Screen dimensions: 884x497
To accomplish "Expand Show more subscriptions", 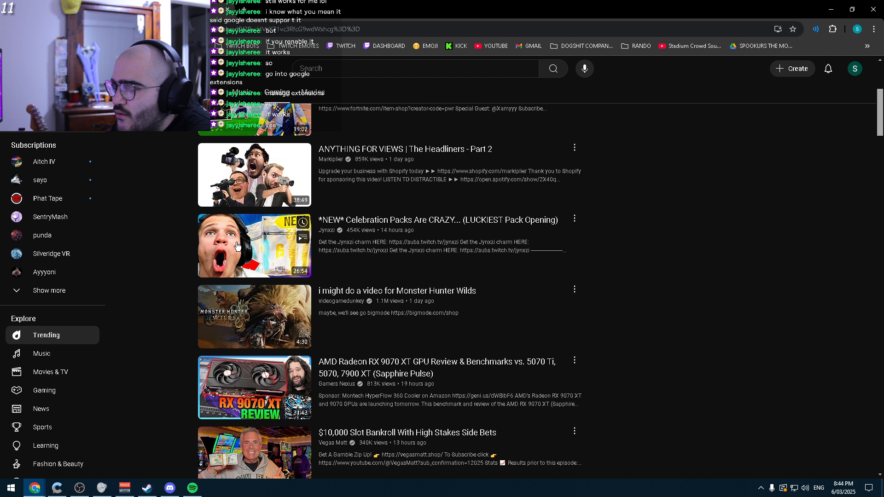I will tap(48, 290).
